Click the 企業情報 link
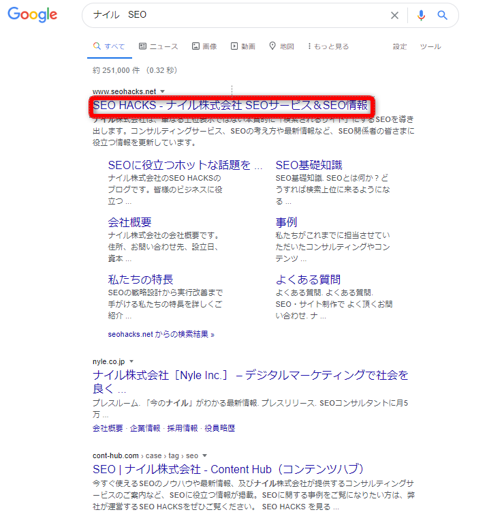This screenshot has width=487, height=525. 145,428
